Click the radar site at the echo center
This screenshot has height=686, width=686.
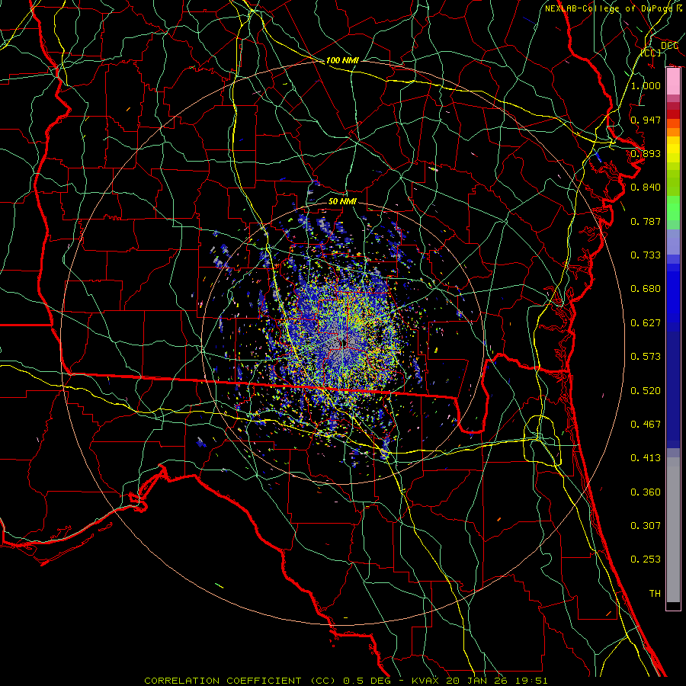[x=344, y=344]
